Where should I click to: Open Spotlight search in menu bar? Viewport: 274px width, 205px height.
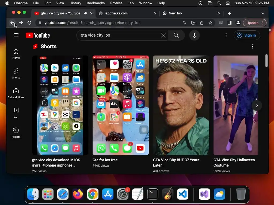point(219,3)
